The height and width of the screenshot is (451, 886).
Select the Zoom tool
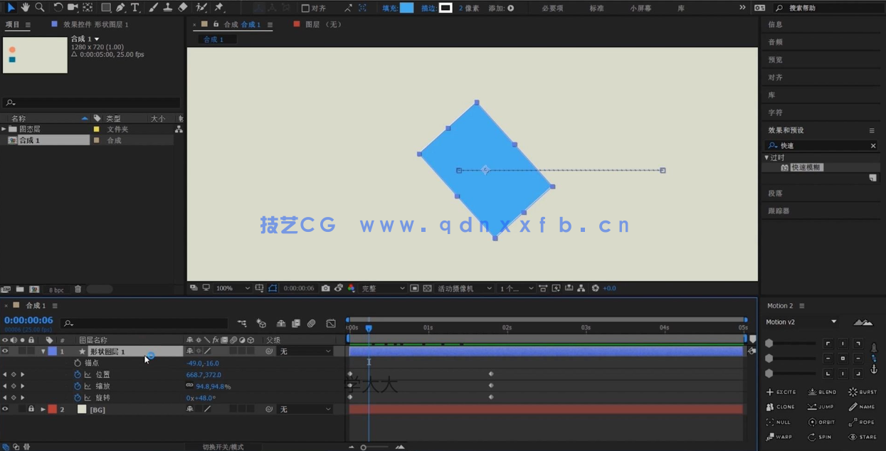40,8
